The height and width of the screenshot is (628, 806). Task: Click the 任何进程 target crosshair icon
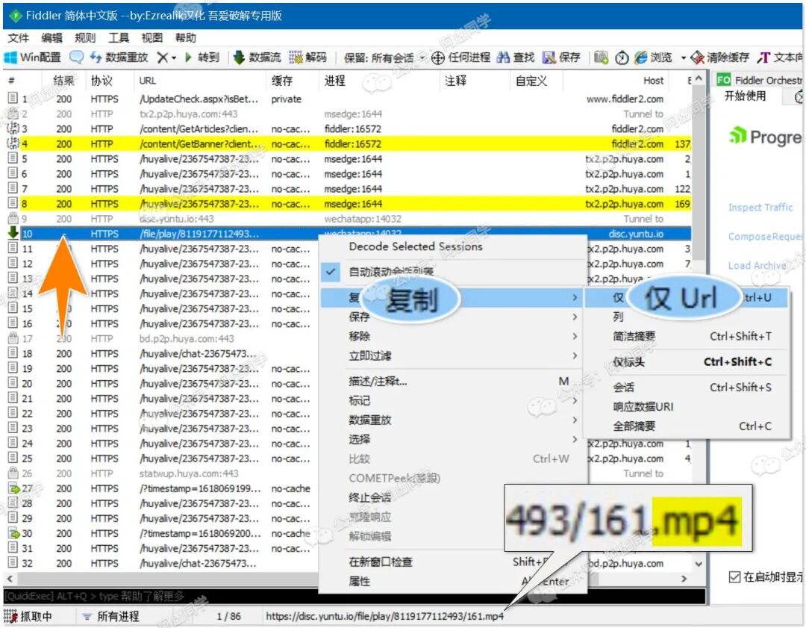coord(437,57)
